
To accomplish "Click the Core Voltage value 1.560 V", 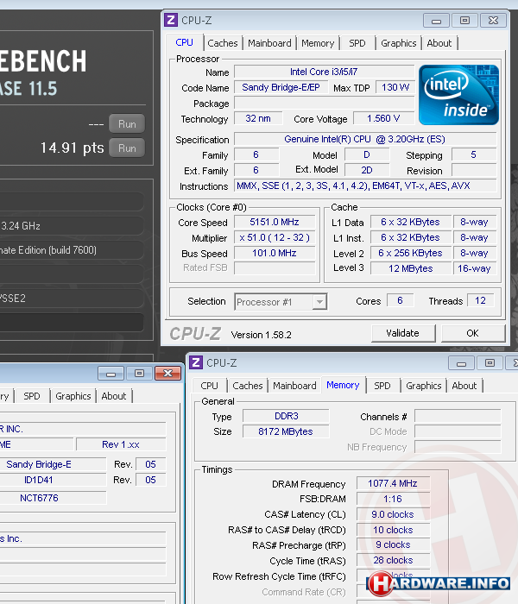I will tap(383, 118).
